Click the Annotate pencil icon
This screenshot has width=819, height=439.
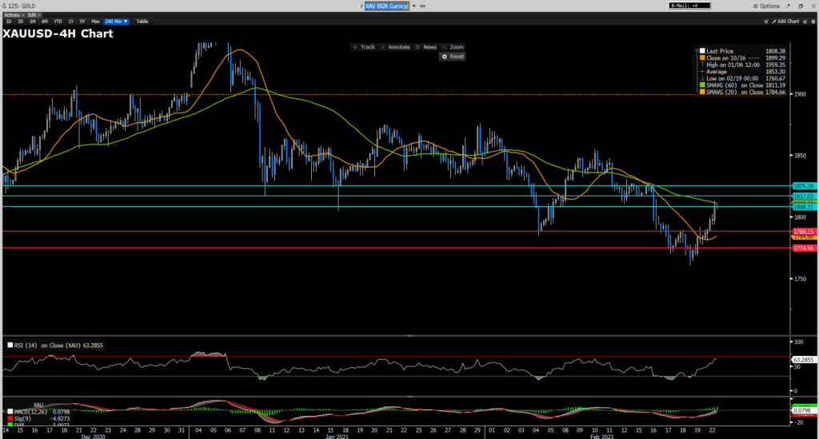pyautogui.click(x=382, y=47)
